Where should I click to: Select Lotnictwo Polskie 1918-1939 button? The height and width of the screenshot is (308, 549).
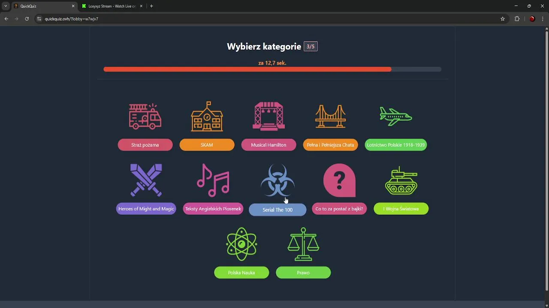pyautogui.click(x=395, y=145)
